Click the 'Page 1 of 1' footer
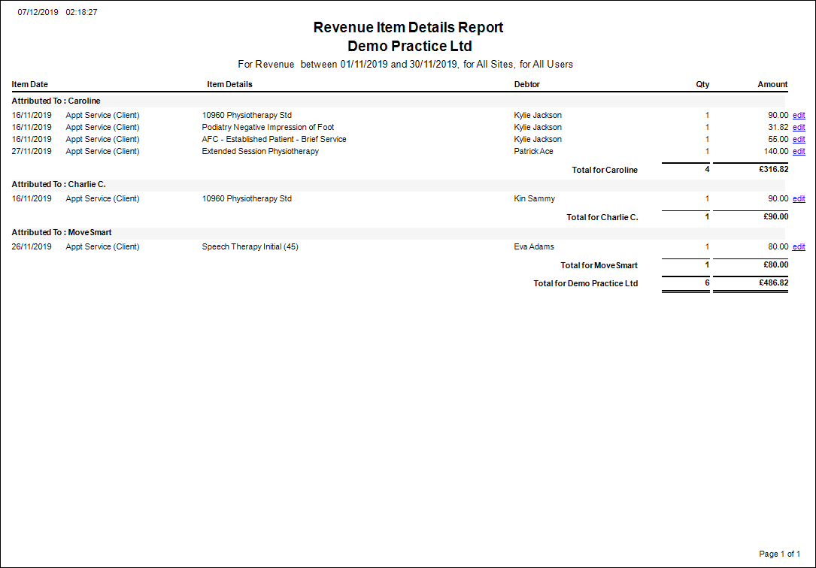This screenshot has height=568, width=816. tap(780, 554)
